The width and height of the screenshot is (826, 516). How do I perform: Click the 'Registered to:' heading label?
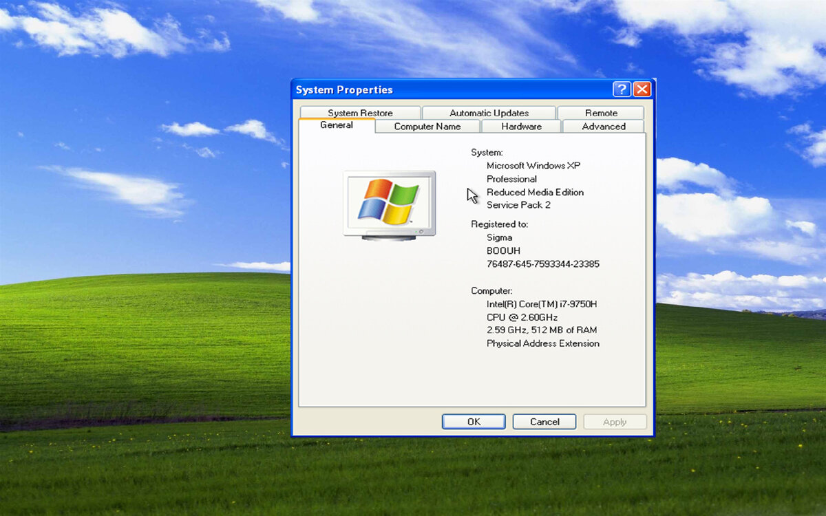(x=500, y=224)
